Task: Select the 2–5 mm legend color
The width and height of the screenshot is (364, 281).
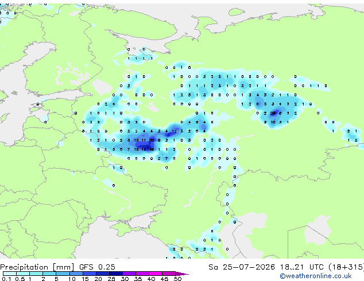Action: click(49, 274)
